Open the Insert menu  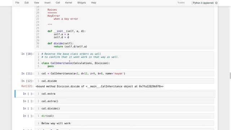click(x=47, y=3)
